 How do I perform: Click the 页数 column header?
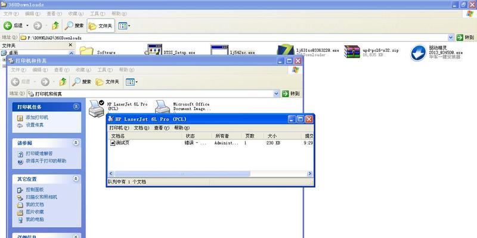[253, 136]
